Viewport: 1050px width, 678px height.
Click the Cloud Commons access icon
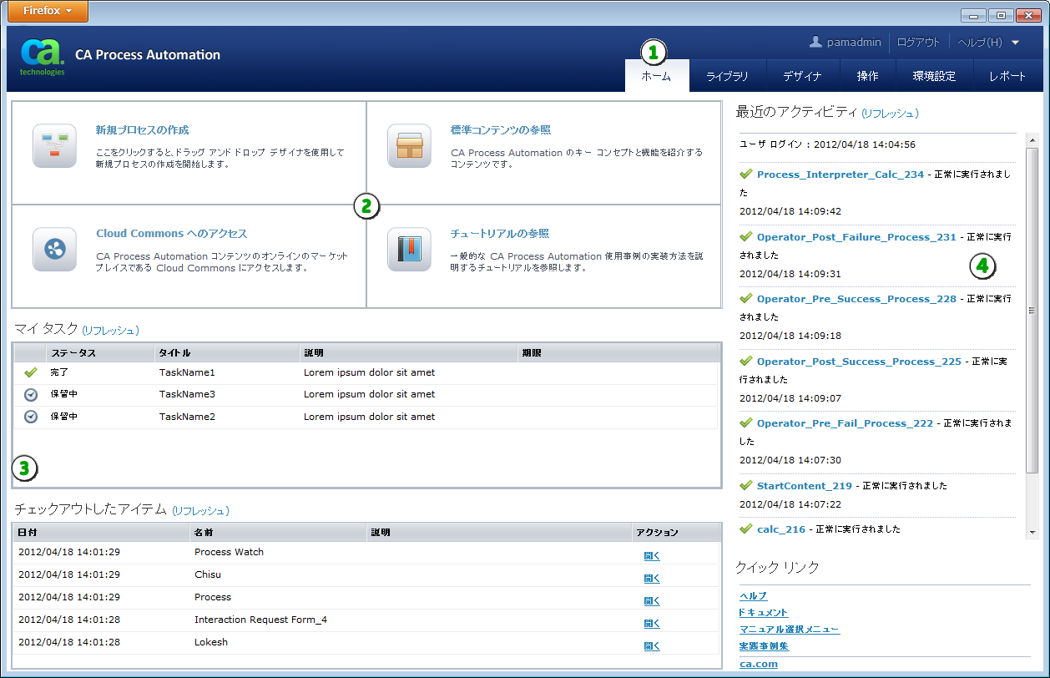click(54, 249)
